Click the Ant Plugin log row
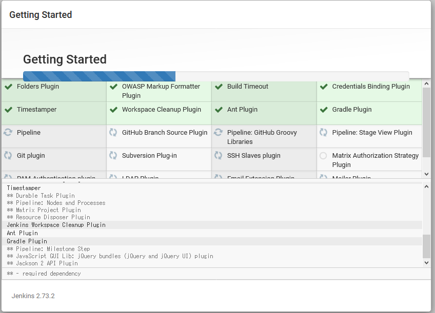The width and height of the screenshot is (435, 313). pyautogui.click(x=212, y=233)
